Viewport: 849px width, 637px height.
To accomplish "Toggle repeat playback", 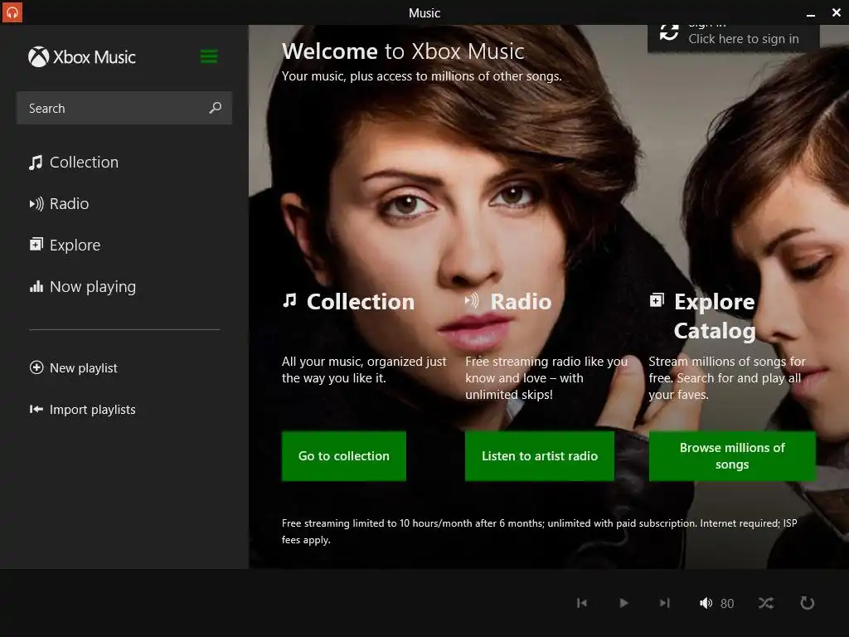I will point(808,603).
